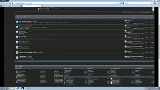Click the Multimedia last post go-to icon
The image size is (160, 90).
pyautogui.click(x=143, y=38)
